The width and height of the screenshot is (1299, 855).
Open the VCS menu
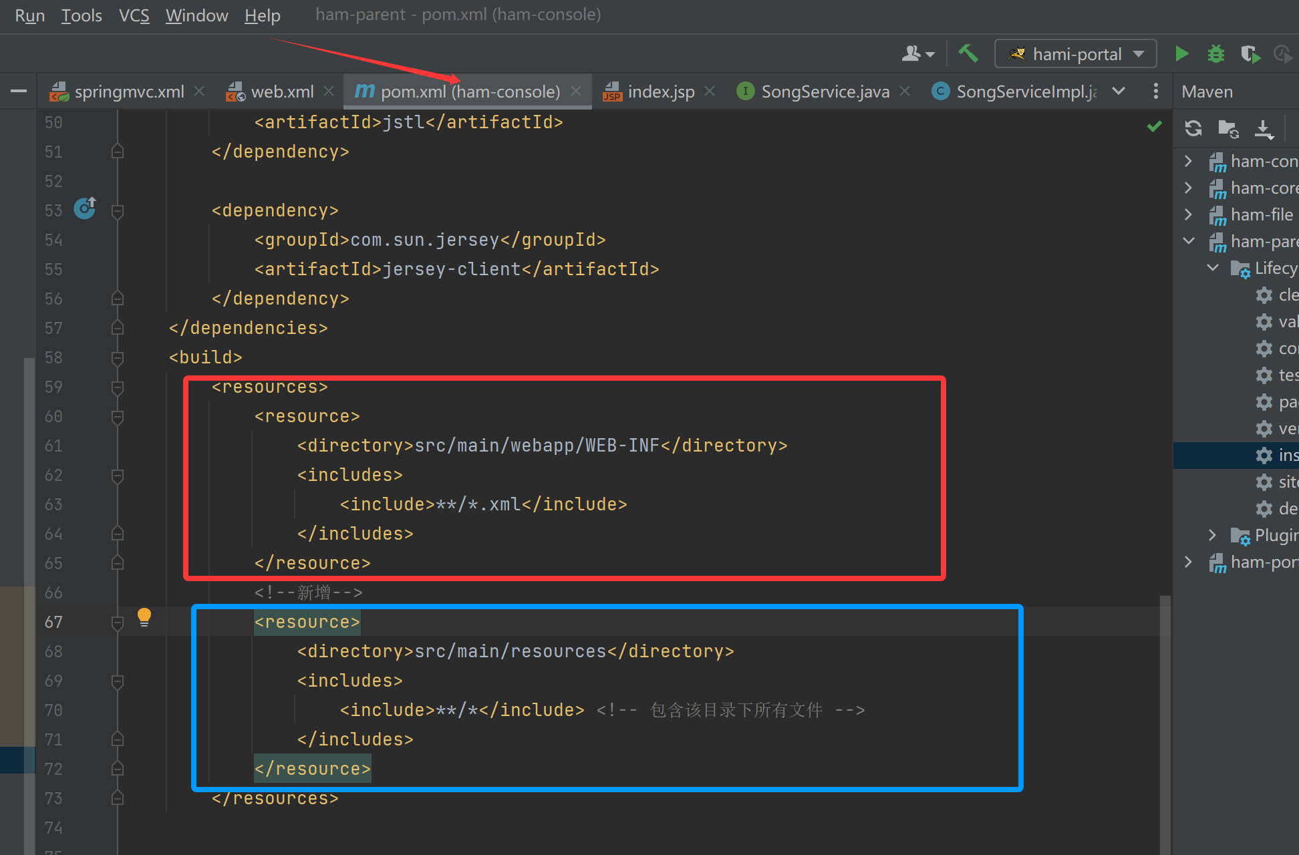(x=134, y=15)
